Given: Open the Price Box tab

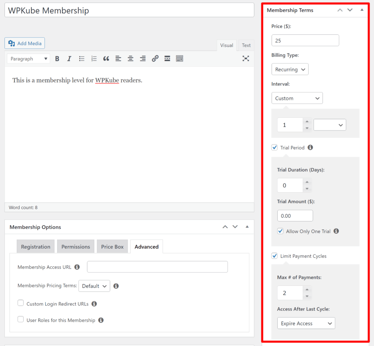Looking at the screenshot, I should (112, 247).
